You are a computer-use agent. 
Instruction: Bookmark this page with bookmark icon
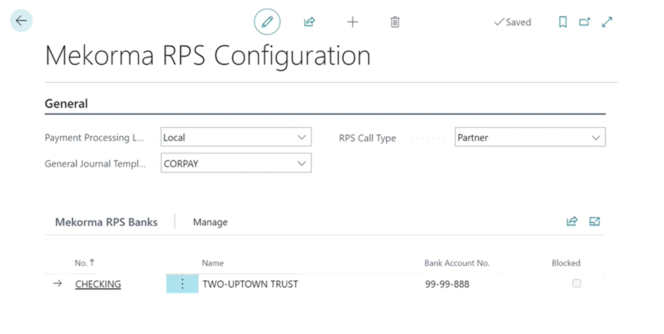click(563, 22)
